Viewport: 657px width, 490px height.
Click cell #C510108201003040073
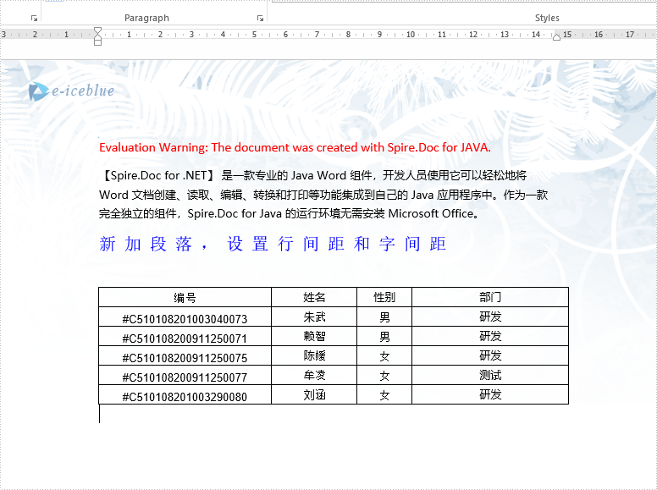tap(185, 318)
